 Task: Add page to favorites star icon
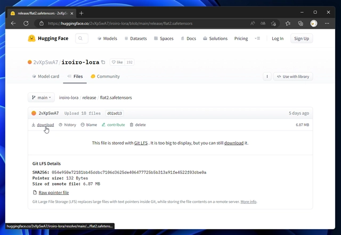[273, 23]
